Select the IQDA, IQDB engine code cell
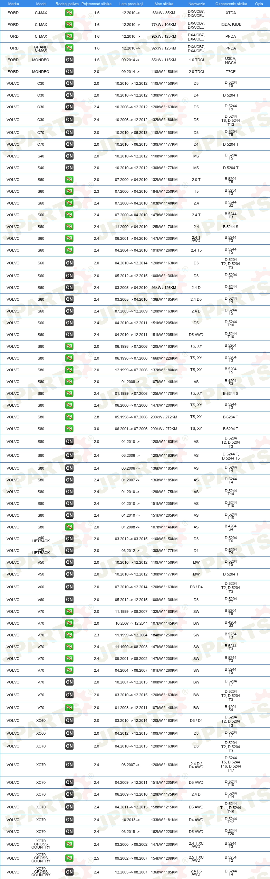Image resolution: width=270 pixels, height=879 pixels. point(231,25)
